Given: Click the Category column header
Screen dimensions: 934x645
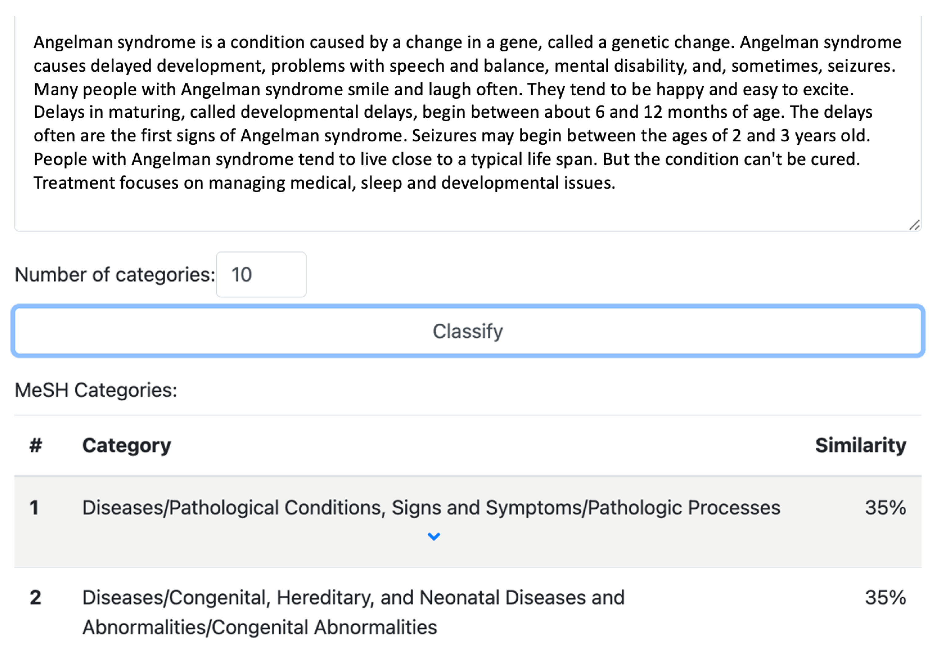Looking at the screenshot, I should click(126, 445).
